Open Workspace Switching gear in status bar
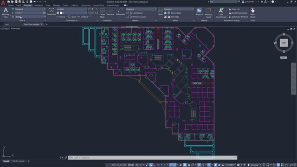297x167 pixels. (x=238, y=165)
